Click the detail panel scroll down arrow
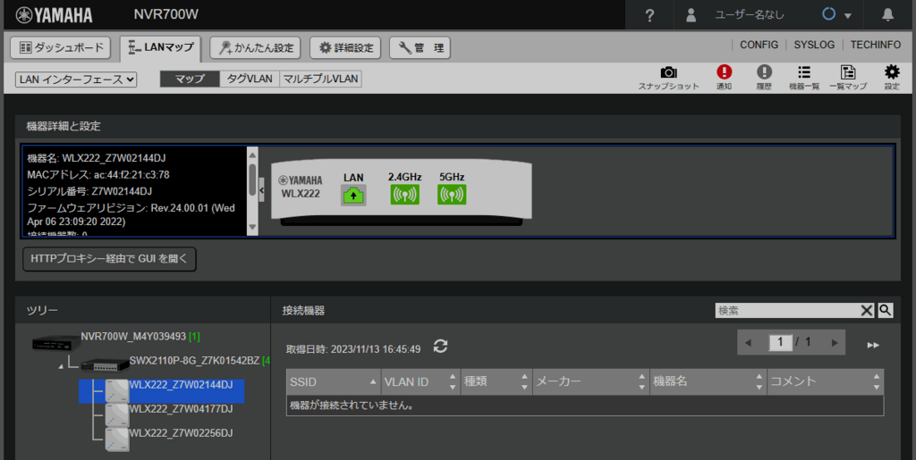 pyautogui.click(x=252, y=228)
